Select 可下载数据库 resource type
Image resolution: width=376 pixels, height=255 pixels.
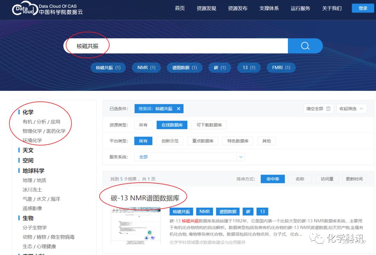(209, 125)
